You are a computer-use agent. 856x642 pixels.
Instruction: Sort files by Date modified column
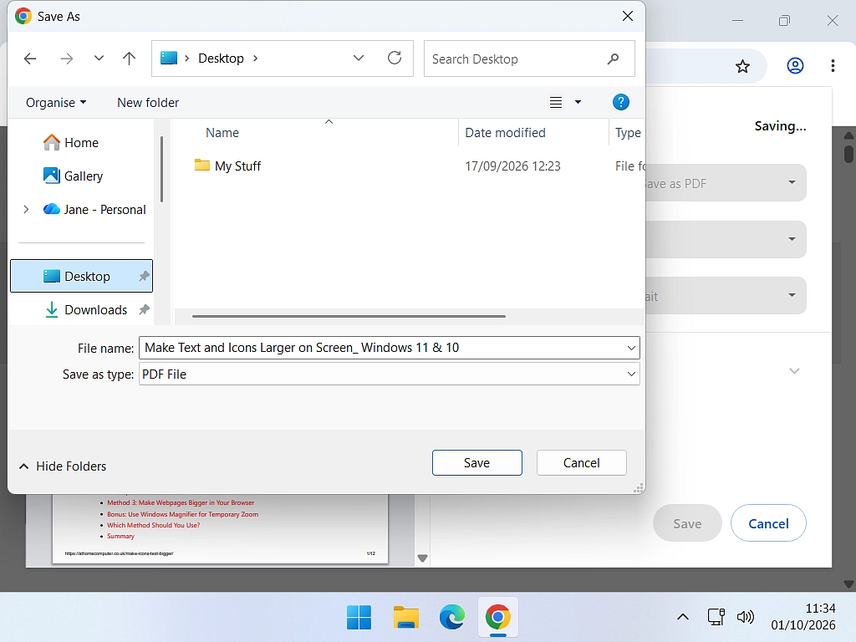[505, 133]
